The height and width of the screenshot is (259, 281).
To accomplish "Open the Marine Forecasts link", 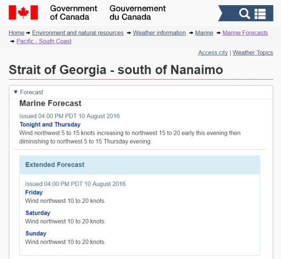I will pyautogui.click(x=245, y=33).
